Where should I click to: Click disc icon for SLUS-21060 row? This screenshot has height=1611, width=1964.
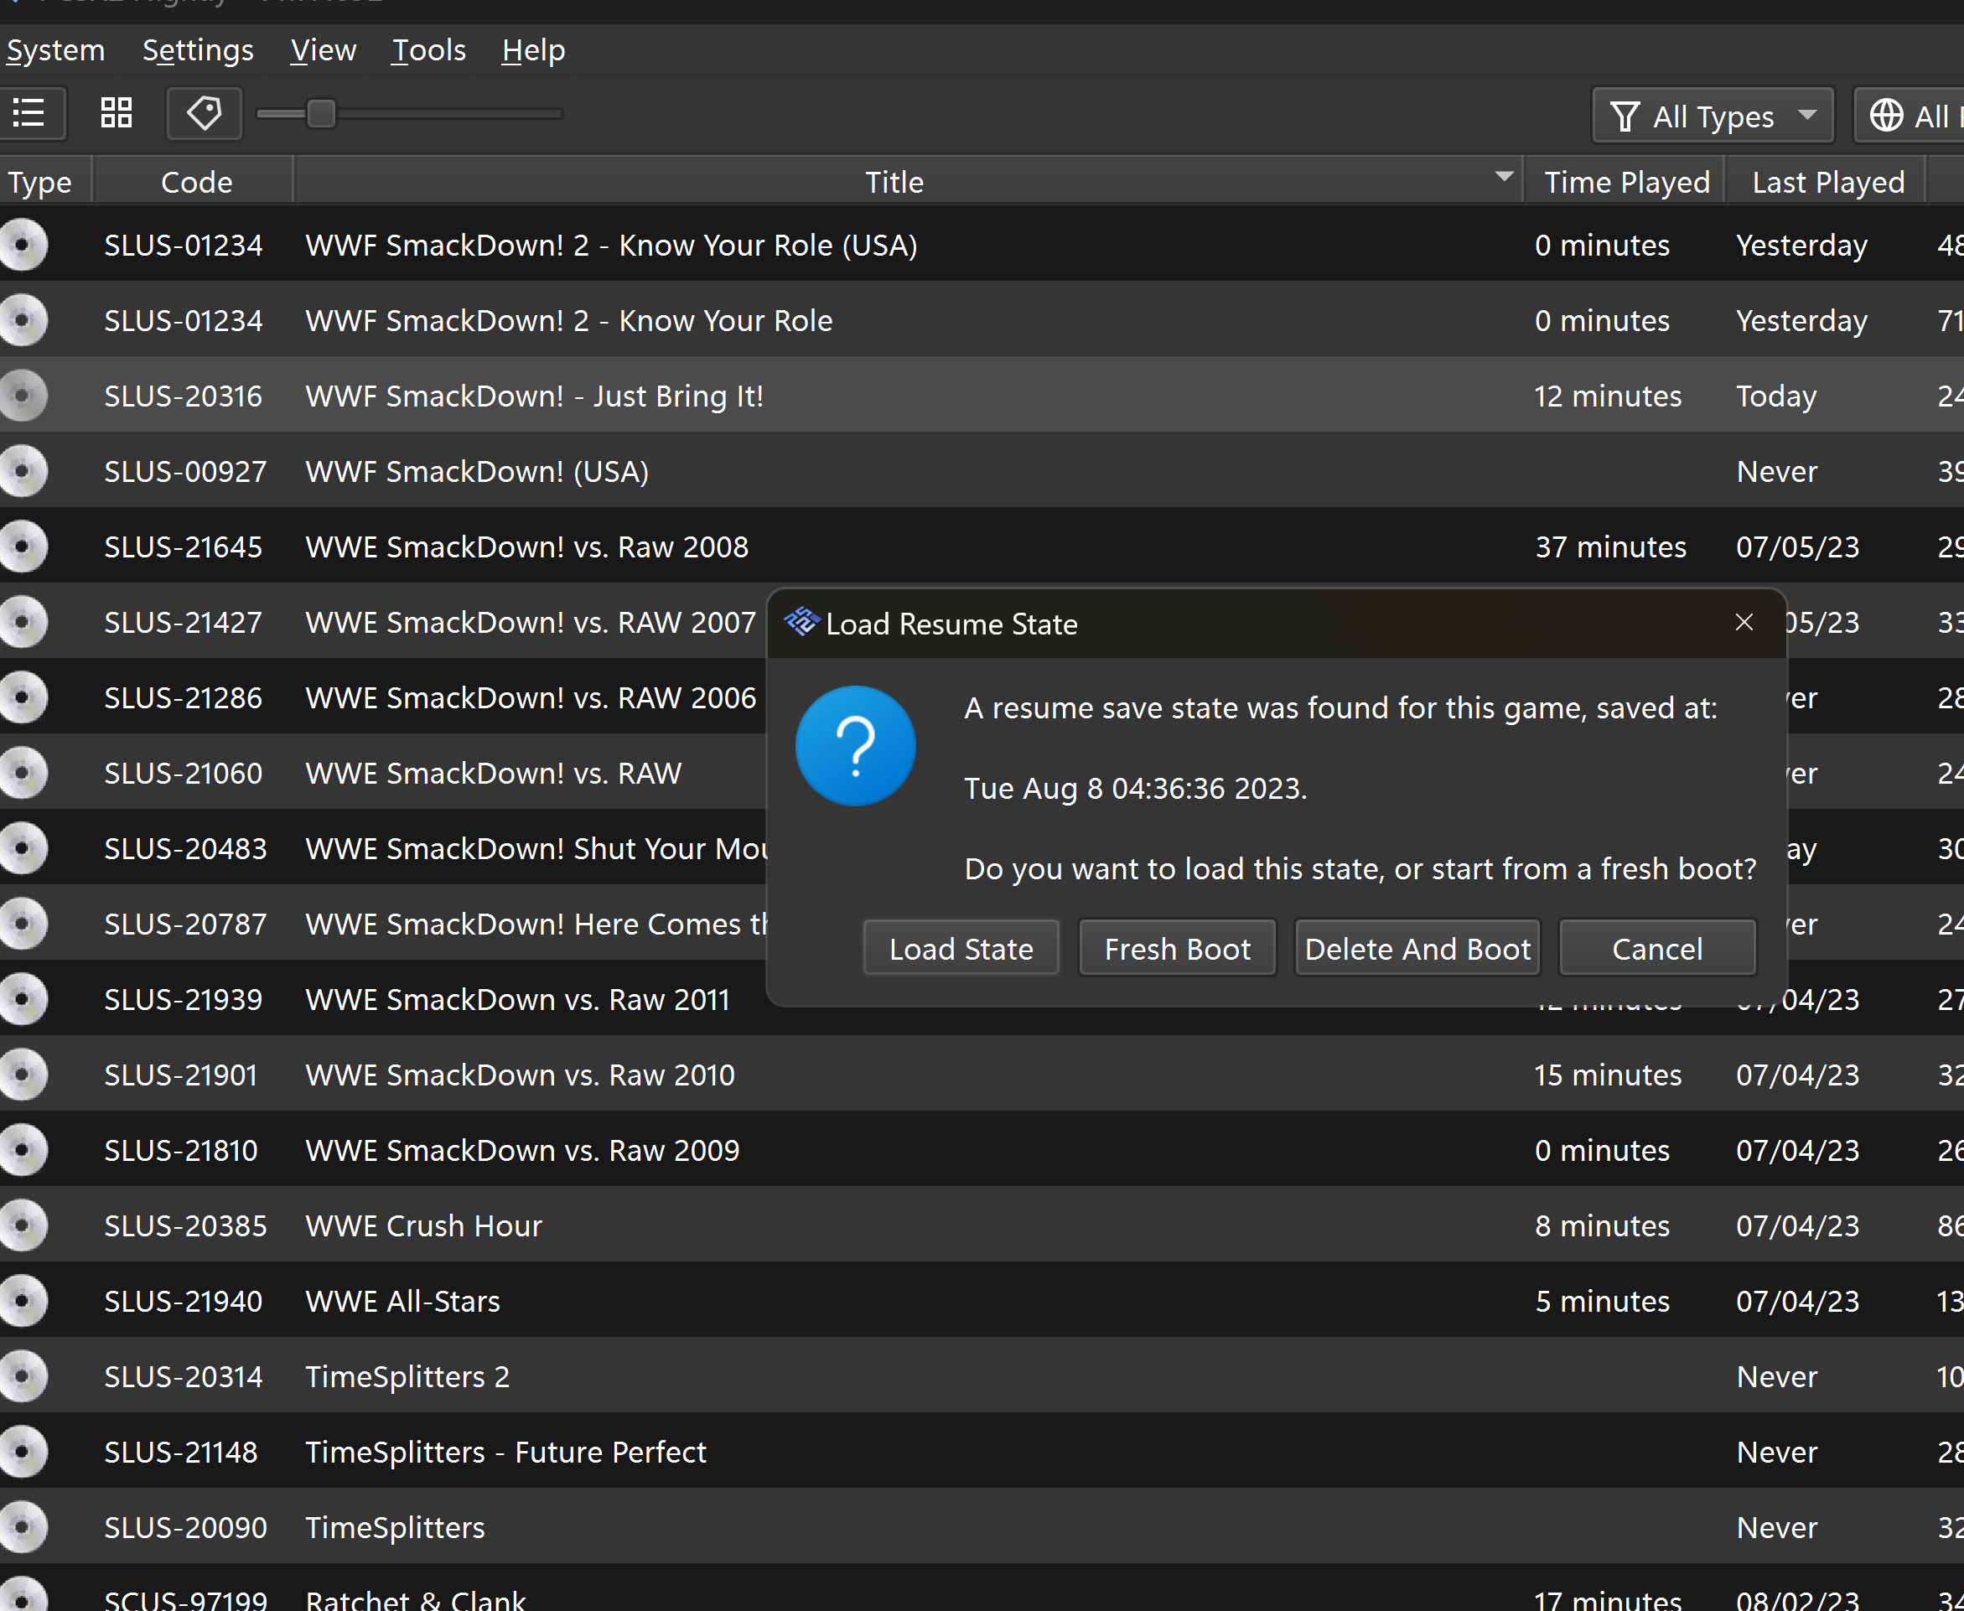pyautogui.click(x=23, y=773)
